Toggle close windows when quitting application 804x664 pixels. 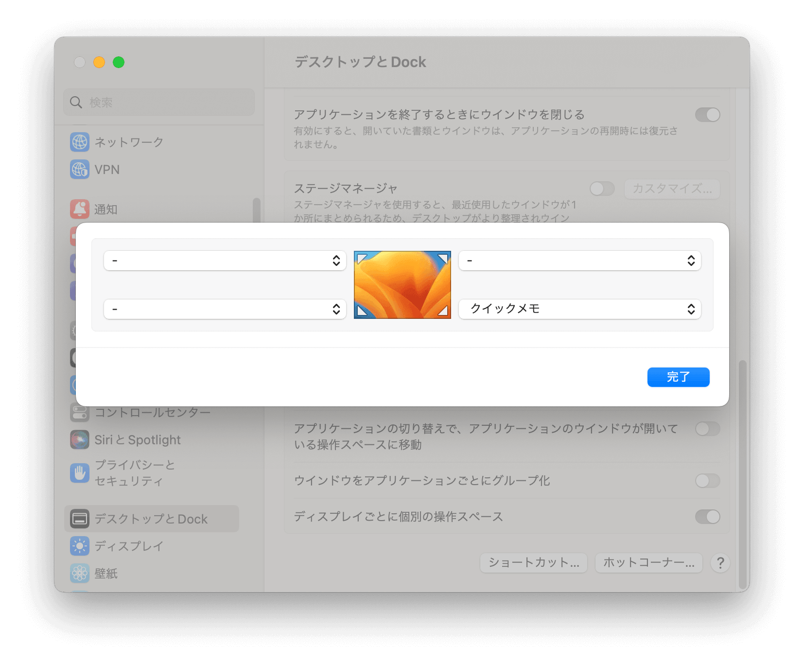(707, 115)
